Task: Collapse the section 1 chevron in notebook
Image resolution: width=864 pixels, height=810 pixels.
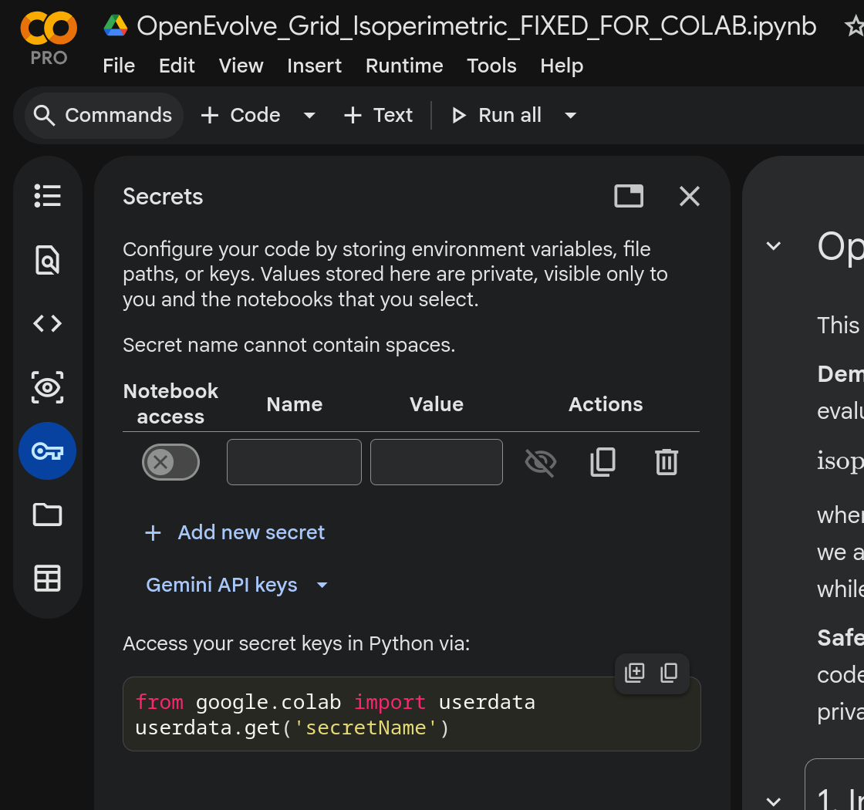Action: [x=774, y=802]
